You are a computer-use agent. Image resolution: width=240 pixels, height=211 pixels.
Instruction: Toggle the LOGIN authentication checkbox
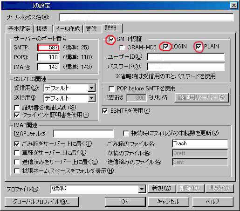pos(166,47)
